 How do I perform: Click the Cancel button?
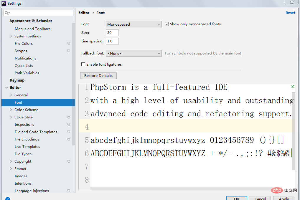[260, 198]
